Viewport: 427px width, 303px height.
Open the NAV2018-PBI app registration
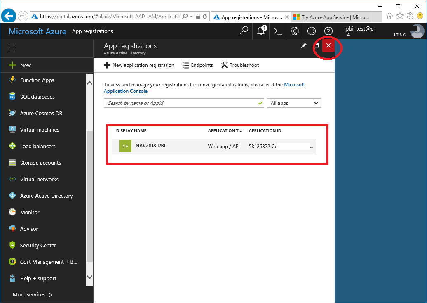(x=214, y=147)
